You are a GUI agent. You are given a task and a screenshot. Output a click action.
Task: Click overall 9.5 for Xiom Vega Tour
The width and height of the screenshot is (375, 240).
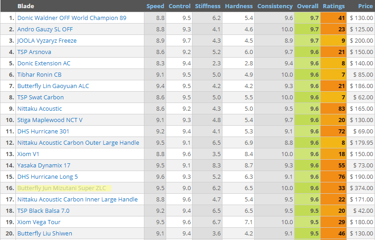click(314, 222)
